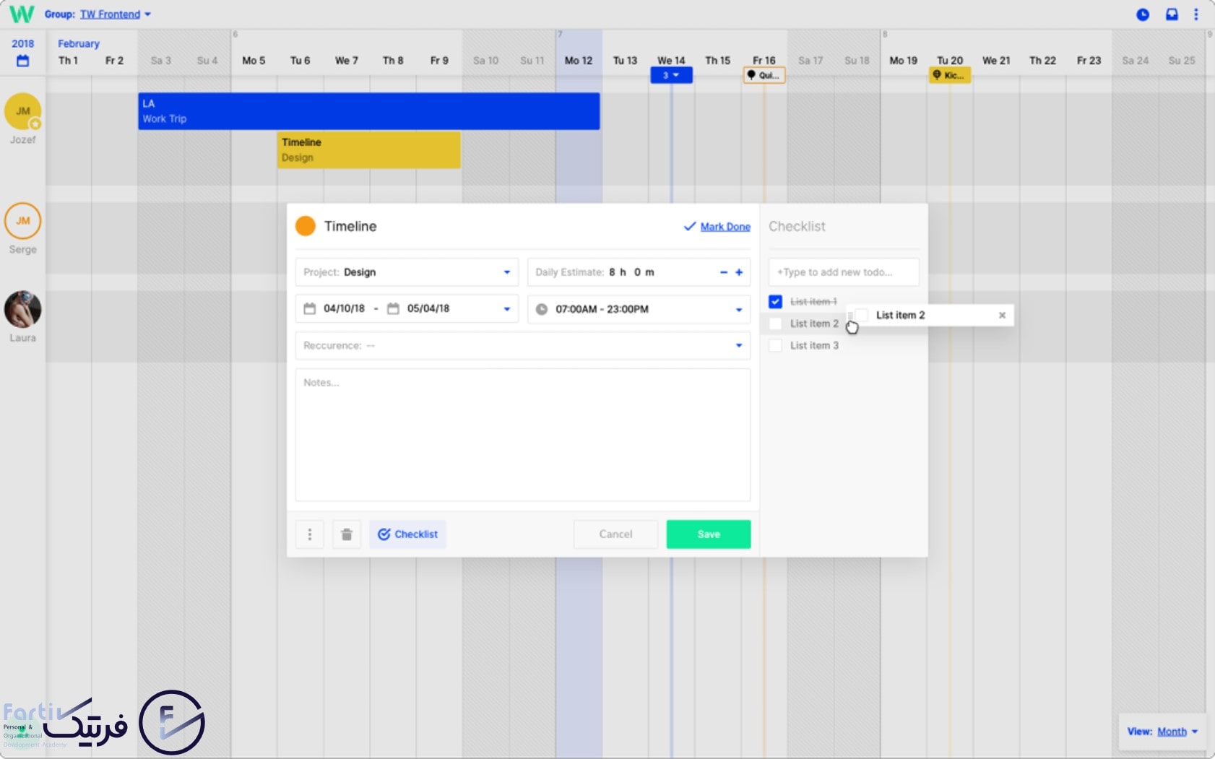Click the orange task color circle
The image size is (1215, 759).
click(306, 226)
